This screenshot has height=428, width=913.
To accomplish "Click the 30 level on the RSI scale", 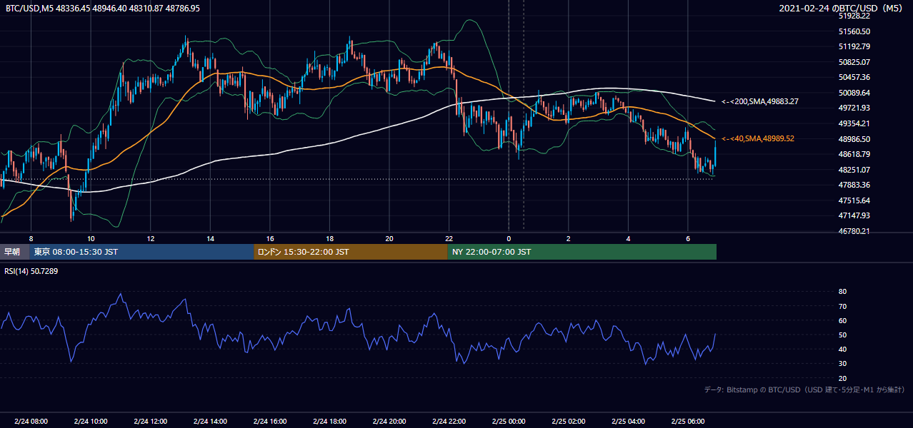I will 843,364.
